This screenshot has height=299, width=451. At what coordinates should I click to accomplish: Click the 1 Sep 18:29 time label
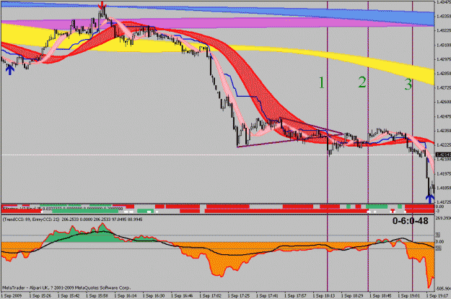(352, 295)
